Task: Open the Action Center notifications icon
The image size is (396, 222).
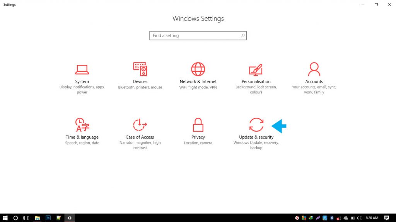Action: [387, 218]
